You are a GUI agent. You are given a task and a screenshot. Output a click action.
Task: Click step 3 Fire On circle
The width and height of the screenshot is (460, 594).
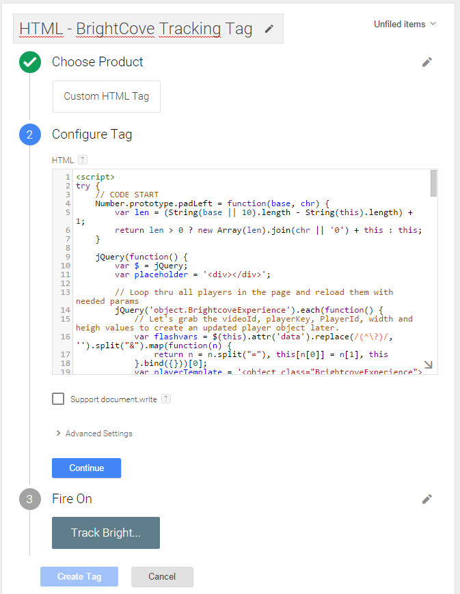(x=30, y=499)
